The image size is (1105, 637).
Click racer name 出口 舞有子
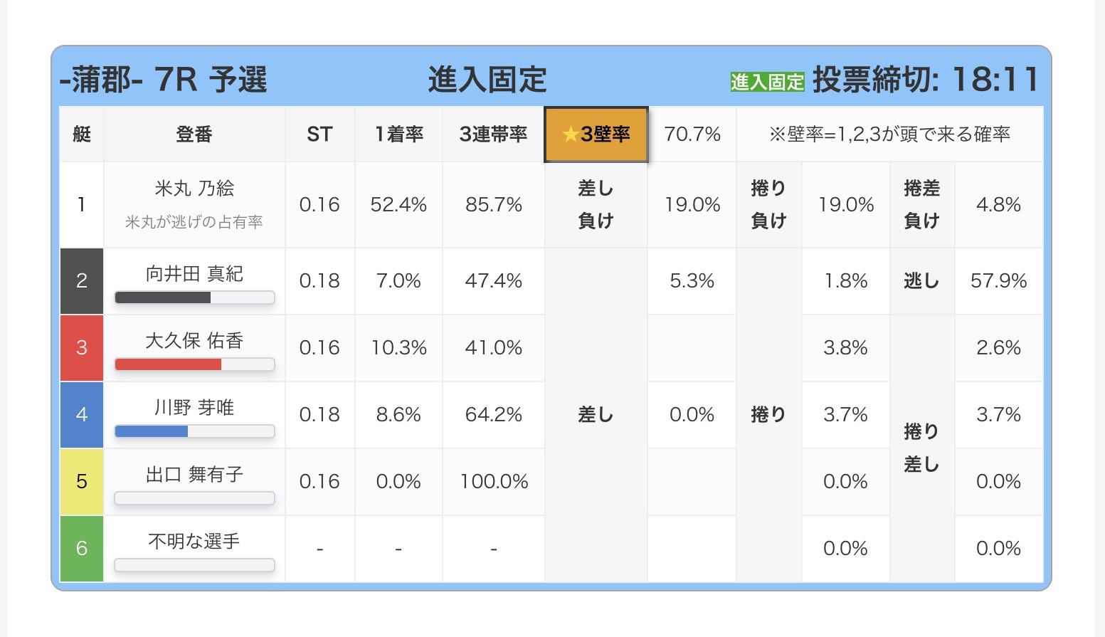(194, 475)
